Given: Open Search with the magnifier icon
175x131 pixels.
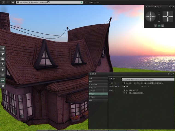Looking at the screenshot, I should (3, 64).
